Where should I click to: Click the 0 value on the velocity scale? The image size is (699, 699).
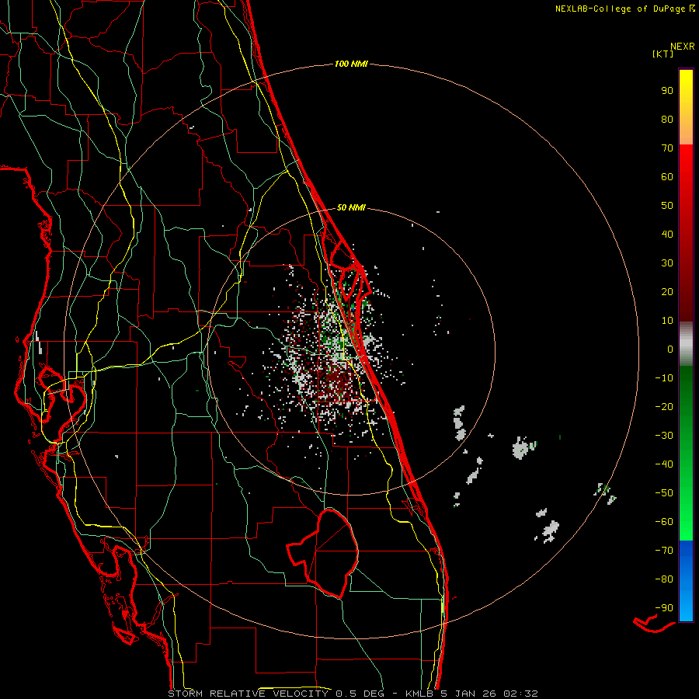(x=670, y=349)
